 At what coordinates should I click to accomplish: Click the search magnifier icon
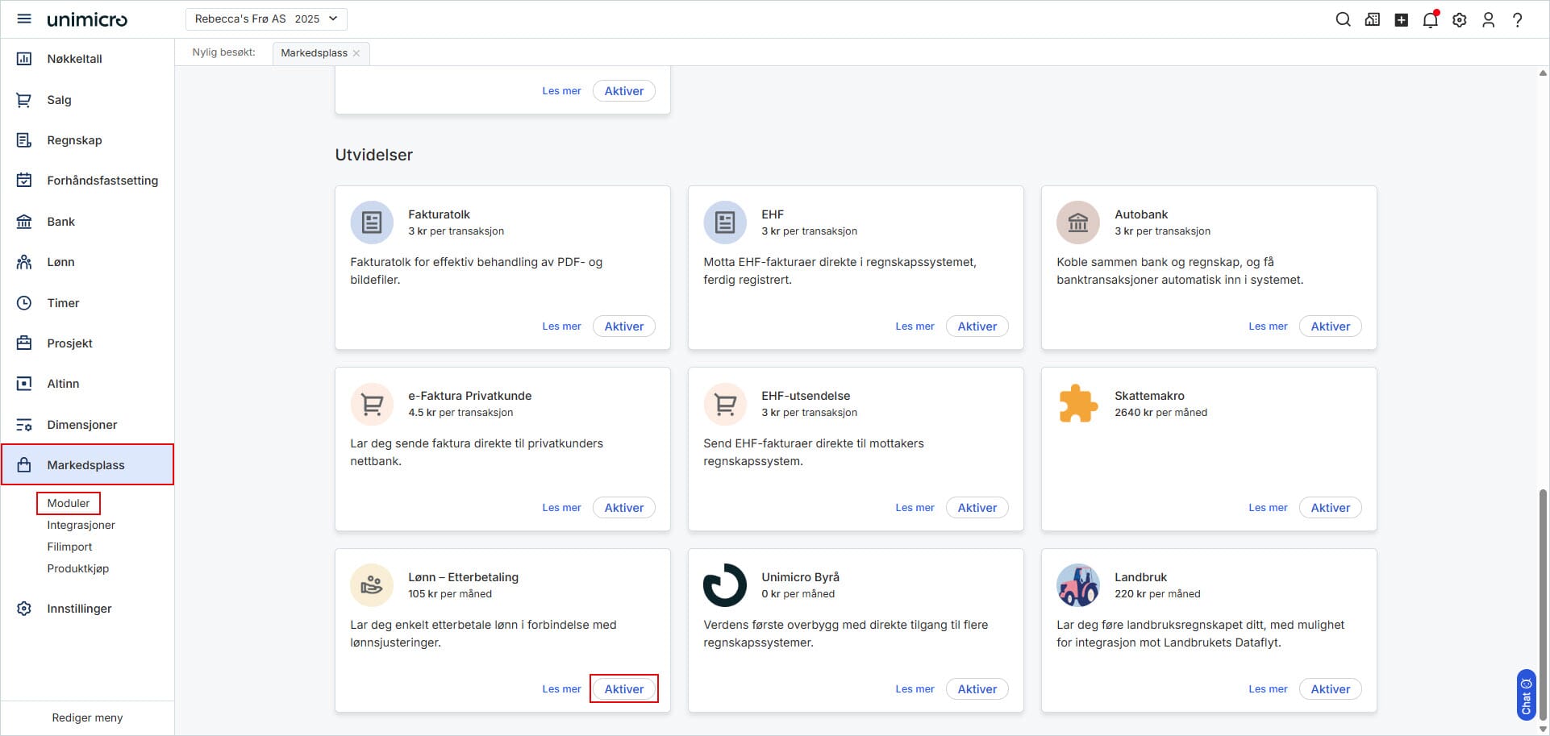point(1343,19)
